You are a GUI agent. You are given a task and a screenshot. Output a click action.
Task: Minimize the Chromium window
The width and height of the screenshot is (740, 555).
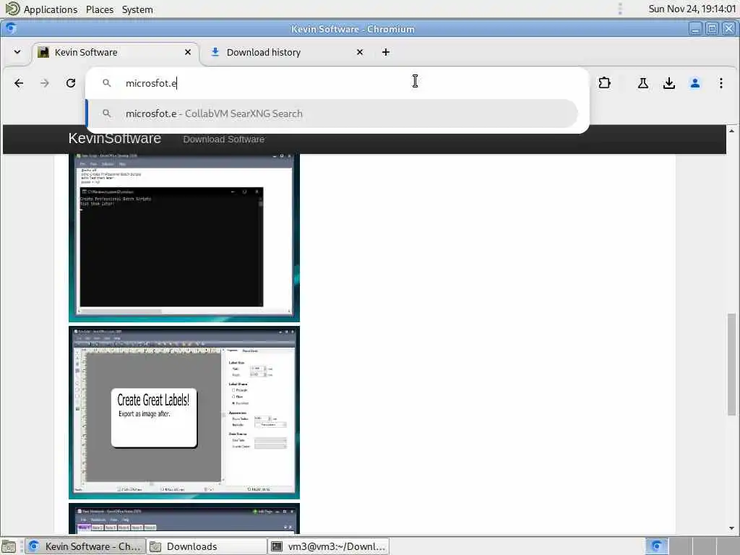[695, 29]
